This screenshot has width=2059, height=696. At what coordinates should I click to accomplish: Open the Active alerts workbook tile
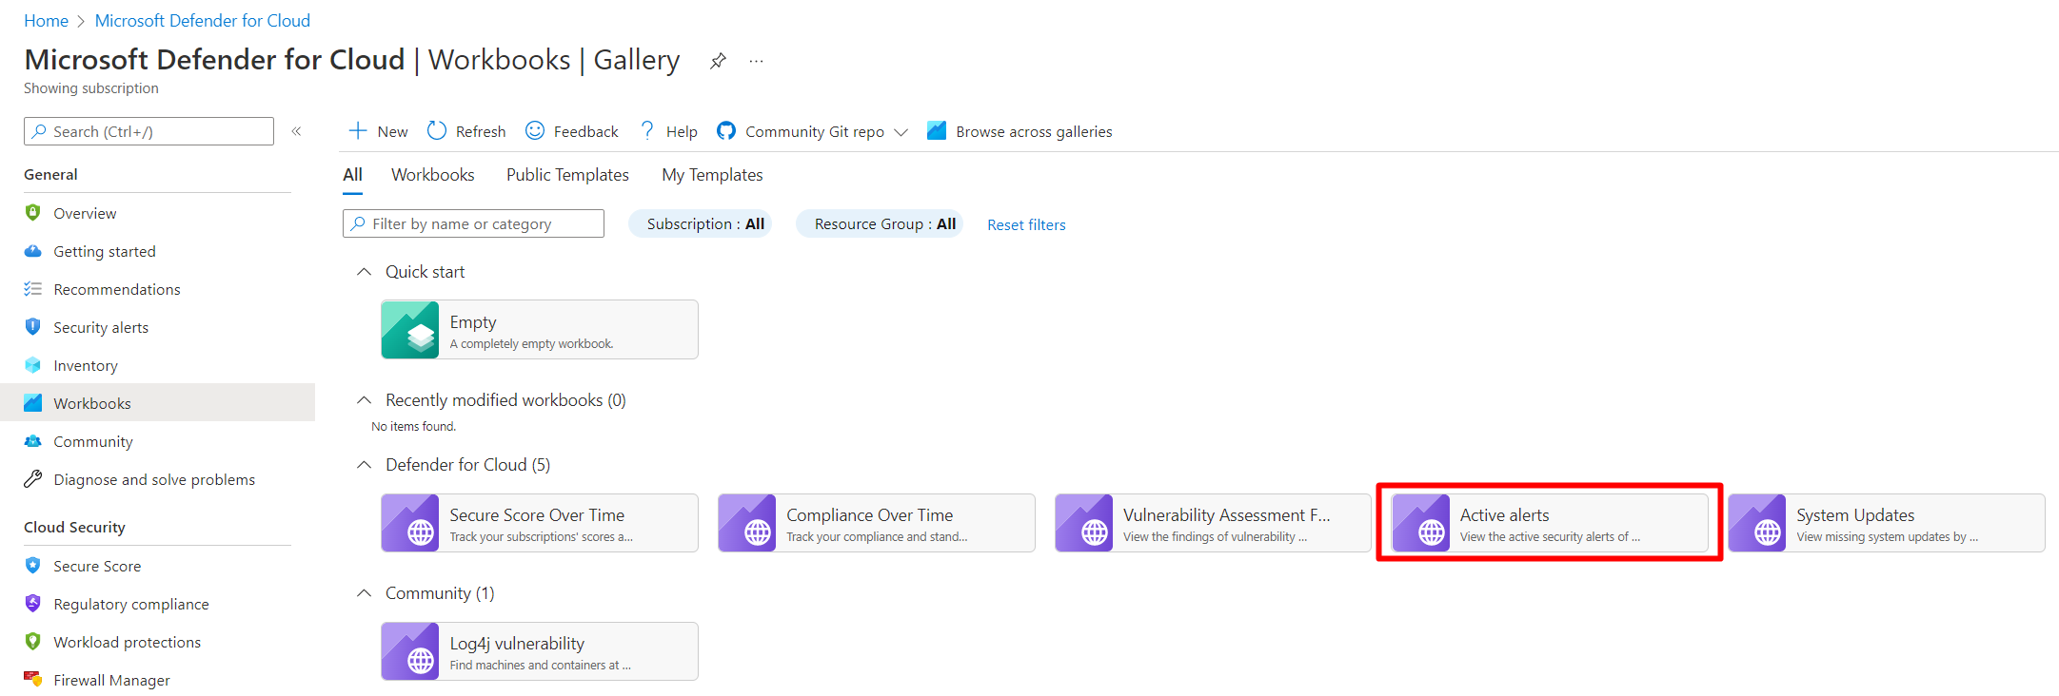(1550, 523)
